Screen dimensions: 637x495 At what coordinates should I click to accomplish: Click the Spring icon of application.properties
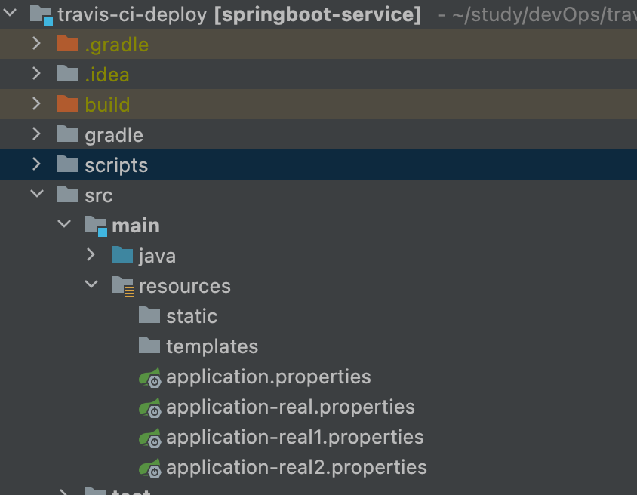pos(150,377)
